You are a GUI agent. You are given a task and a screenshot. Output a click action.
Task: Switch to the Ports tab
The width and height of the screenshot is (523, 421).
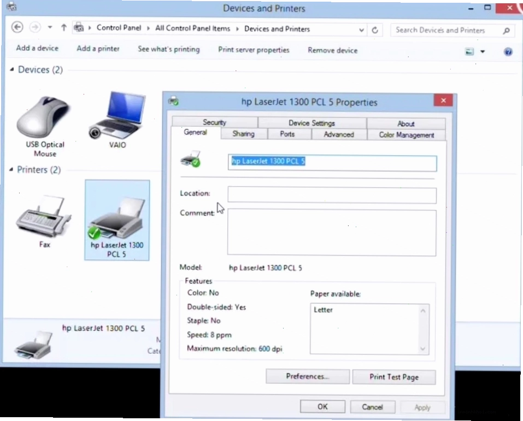(x=287, y=134)
